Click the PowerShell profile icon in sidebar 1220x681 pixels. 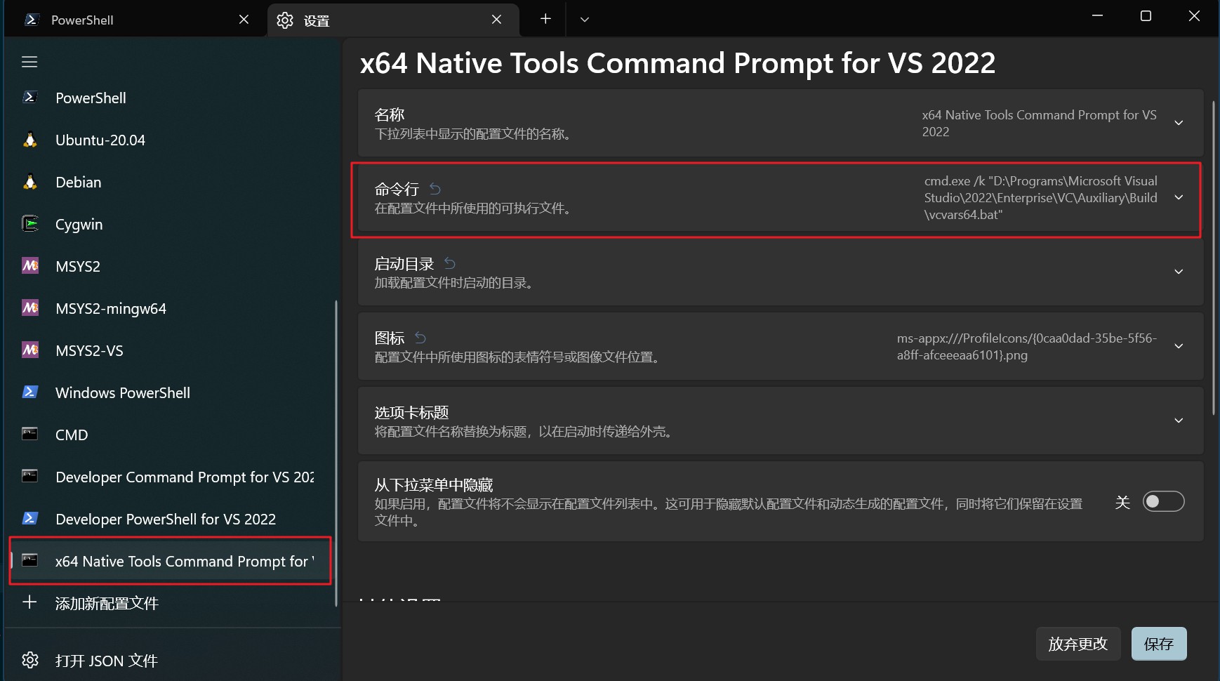pos(29,98)
